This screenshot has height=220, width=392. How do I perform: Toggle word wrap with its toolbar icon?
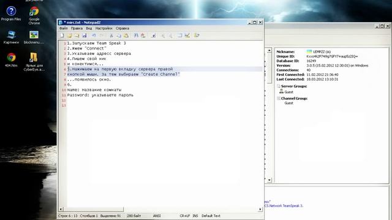(x=153, y=35)
